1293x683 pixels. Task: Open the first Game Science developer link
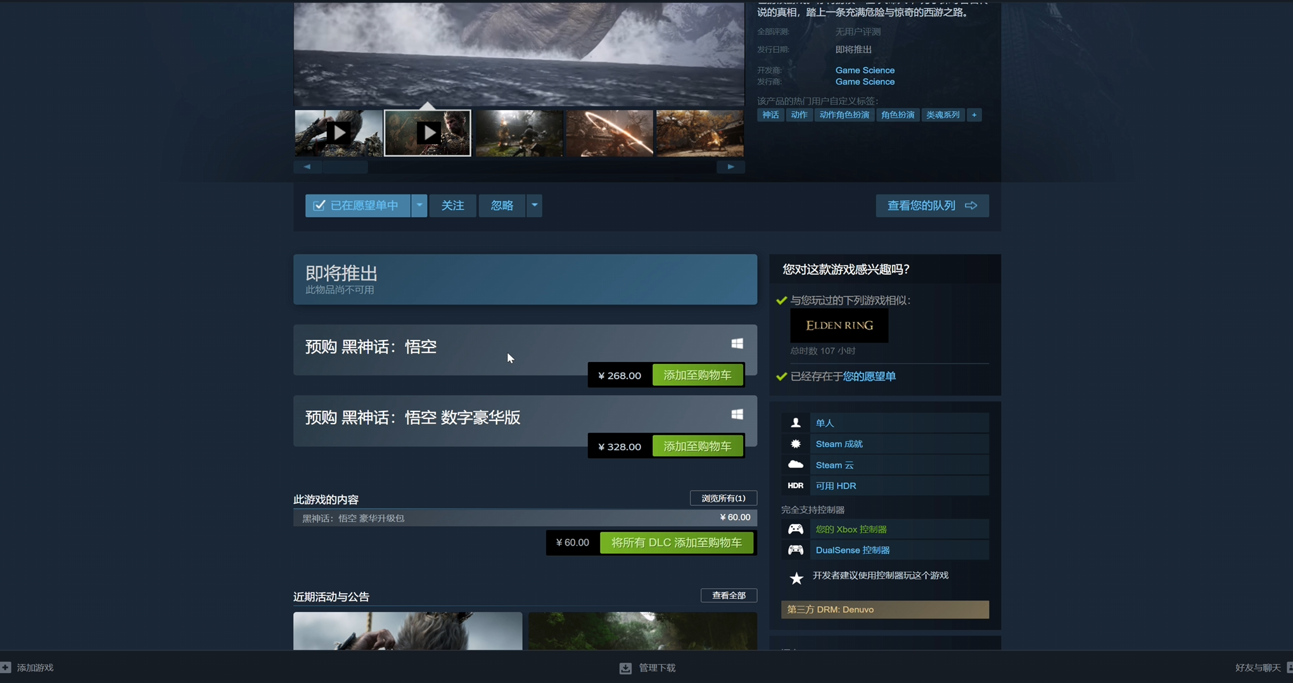point(865,70)
